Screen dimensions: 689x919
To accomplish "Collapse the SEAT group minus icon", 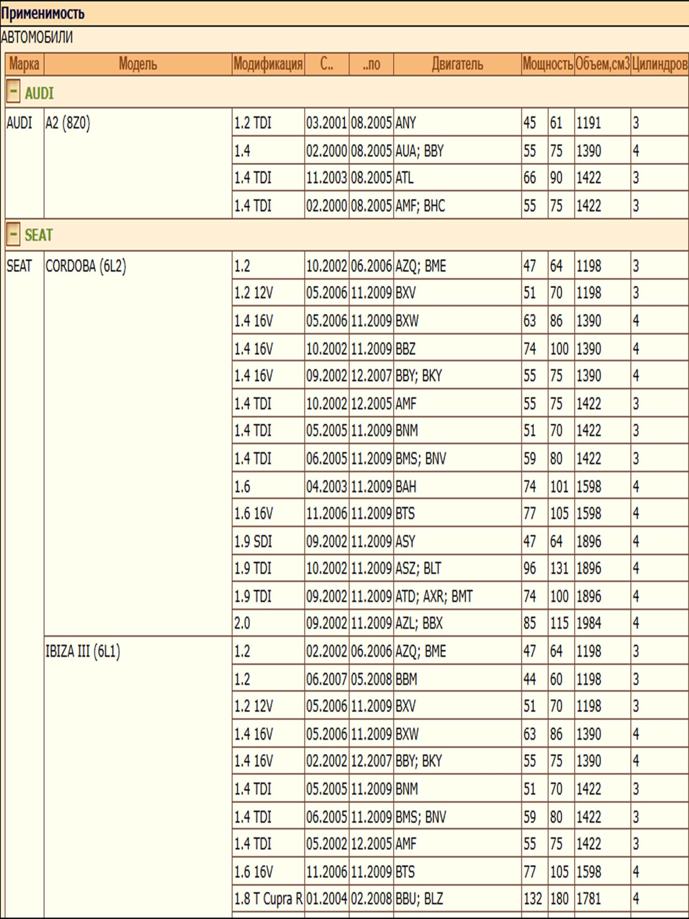I will 13,234.
